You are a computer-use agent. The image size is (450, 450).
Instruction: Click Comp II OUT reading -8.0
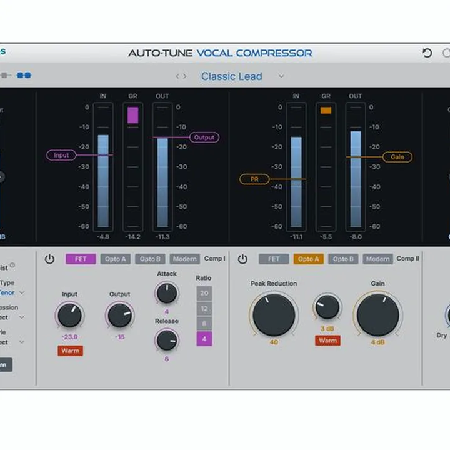pos(356,237)
